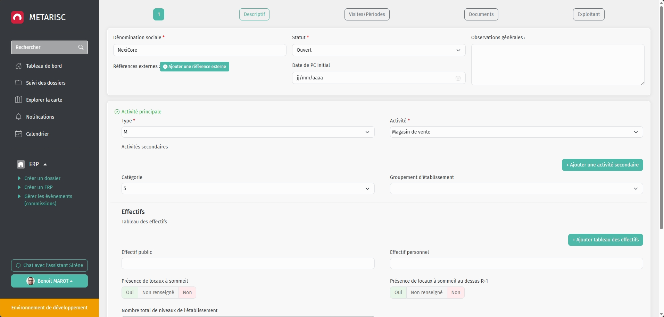Go to step 1 in the wizard
This screenshot has width=664, height=317.
click(159, 15)
